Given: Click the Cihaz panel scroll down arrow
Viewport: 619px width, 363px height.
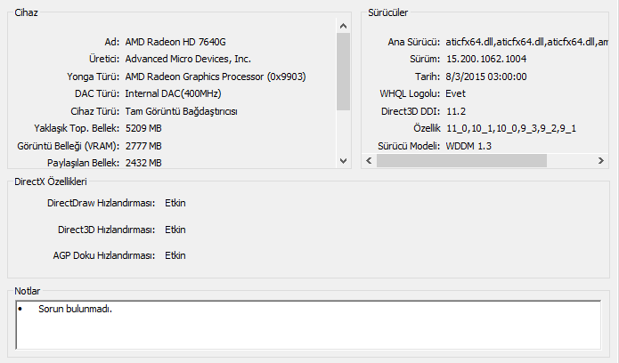Looking at the screenshot, I should [343, 160].
